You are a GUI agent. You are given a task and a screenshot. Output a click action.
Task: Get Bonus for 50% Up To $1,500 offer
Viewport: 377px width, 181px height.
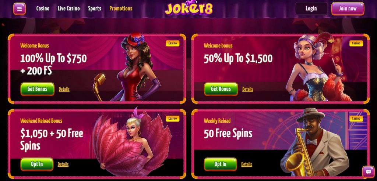[221, 89]
